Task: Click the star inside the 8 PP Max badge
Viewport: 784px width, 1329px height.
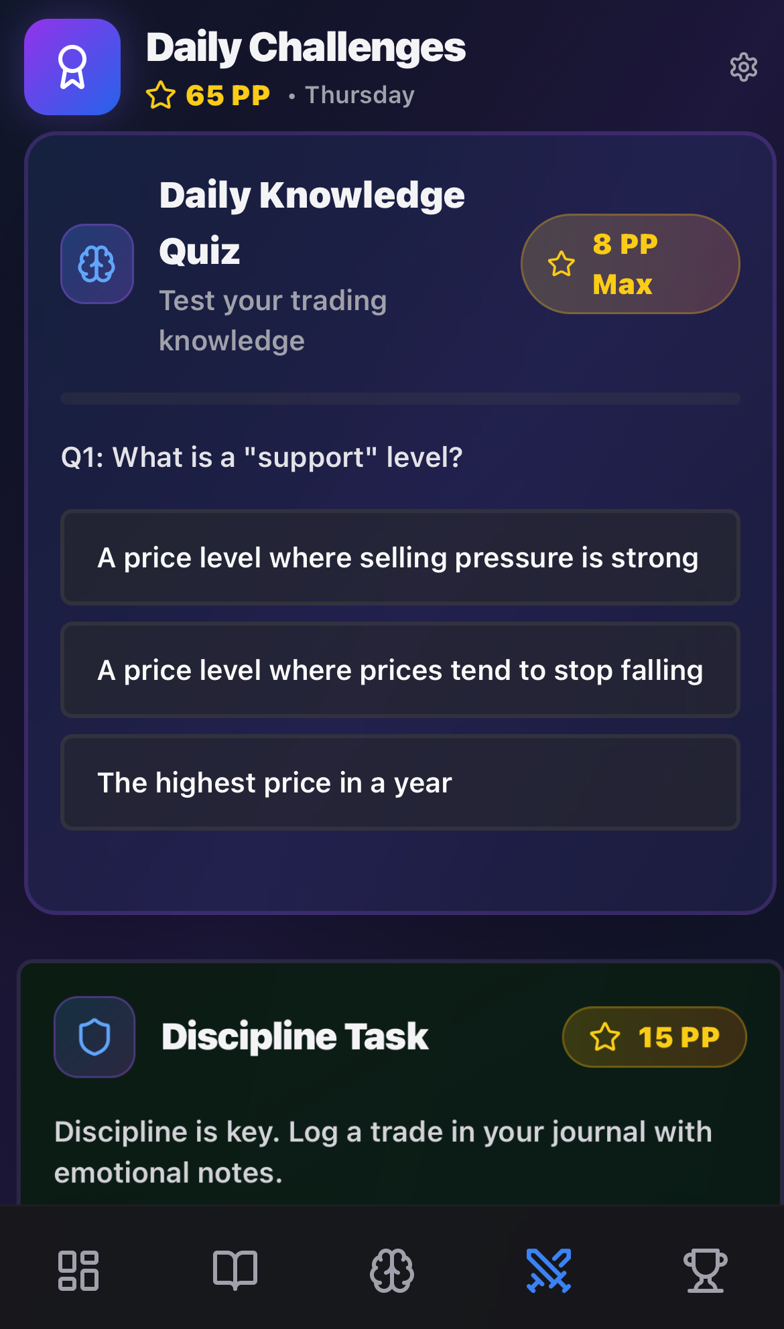Action: coord(561,264)
